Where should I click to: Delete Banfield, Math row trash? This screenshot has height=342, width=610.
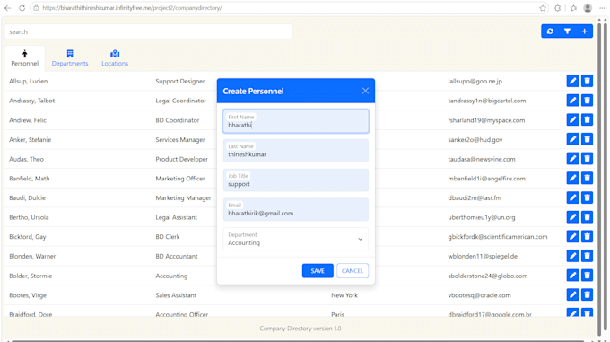(x=587, y=179)
